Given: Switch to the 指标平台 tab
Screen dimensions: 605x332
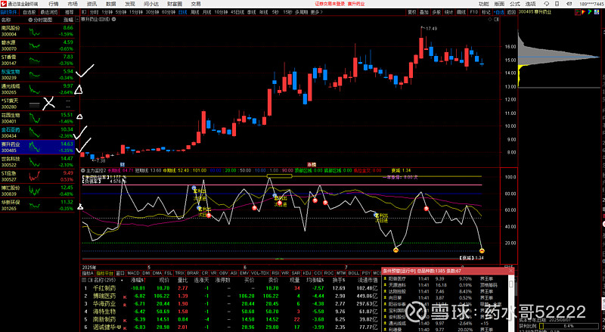Looking at the screenshot, I should 104,273.
